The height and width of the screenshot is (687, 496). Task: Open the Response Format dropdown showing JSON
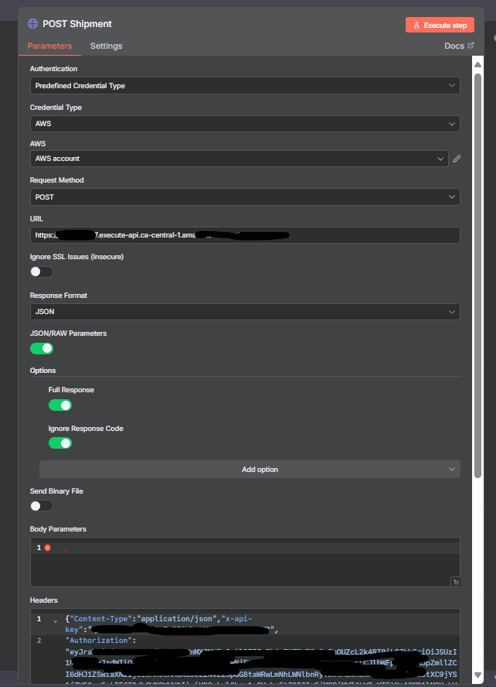245,312
